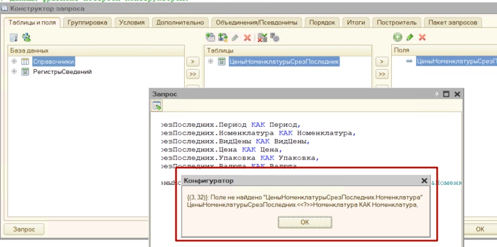Click double arrow button between Таблицы and Поля
Screen dimensions: 497x247
(x=381, y=74)
